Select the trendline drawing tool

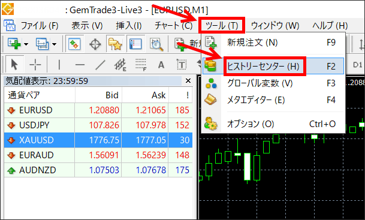coord(100,65)
